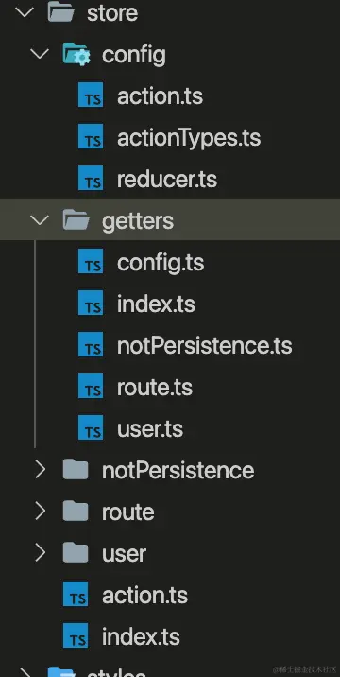Select index.ts inside getters folder
340x677 pixels.
pos(156,304)
